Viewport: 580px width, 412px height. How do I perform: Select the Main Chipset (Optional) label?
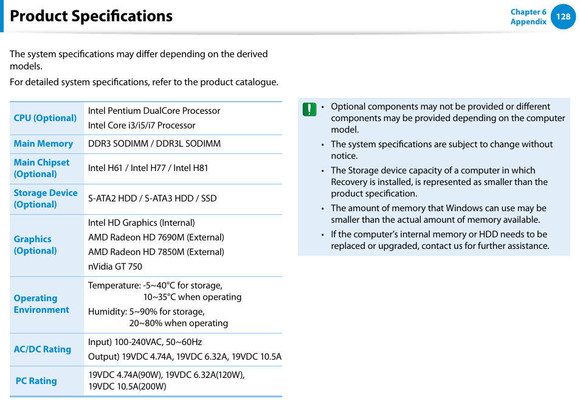click(x=41, y=169)
